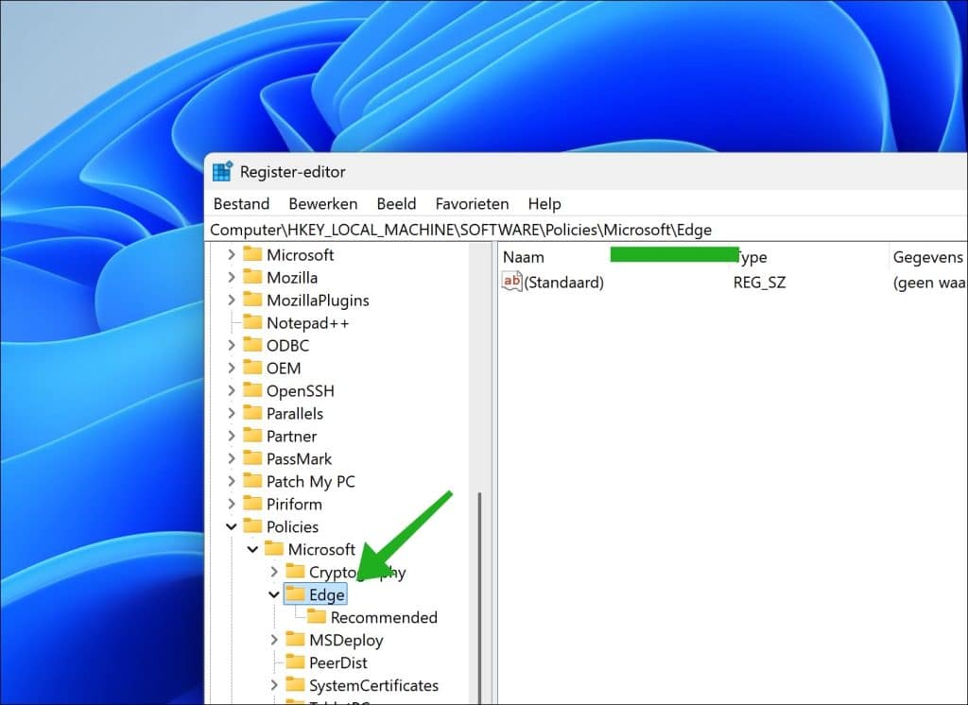The image size is (968, 705).
Task: Expand the MSDeploy key
Action: [x=274, y=640]
